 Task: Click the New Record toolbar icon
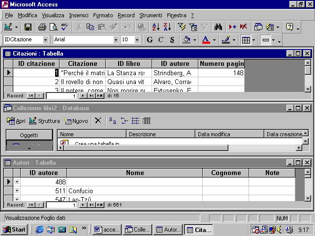[232, 27]
